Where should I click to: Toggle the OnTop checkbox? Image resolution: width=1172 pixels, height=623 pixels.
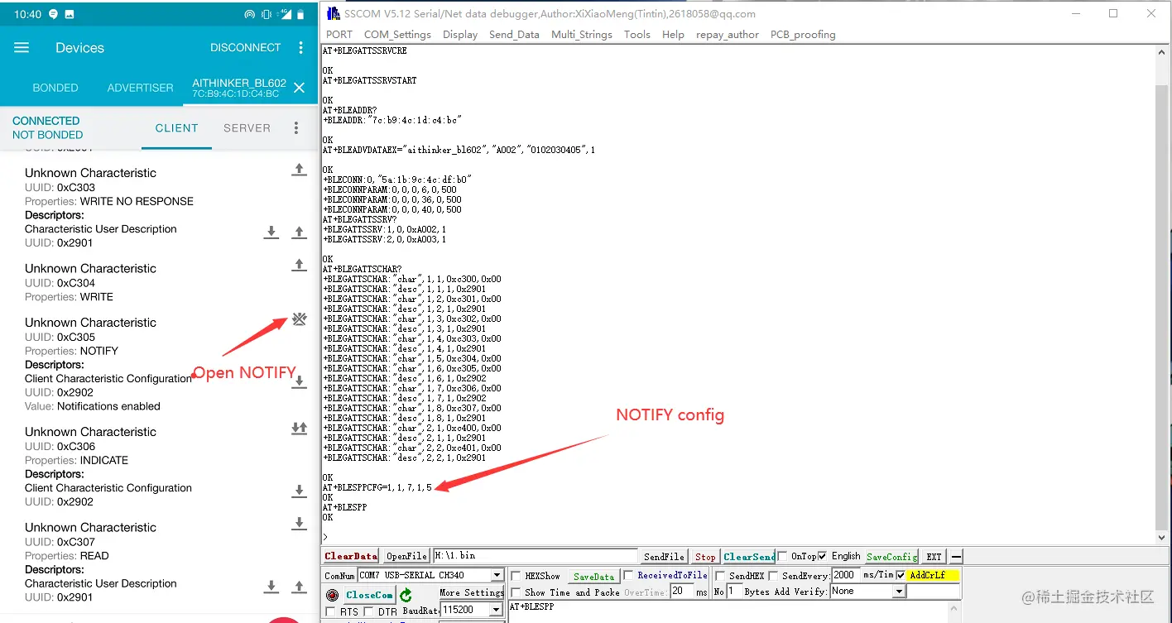pos(782,557)
